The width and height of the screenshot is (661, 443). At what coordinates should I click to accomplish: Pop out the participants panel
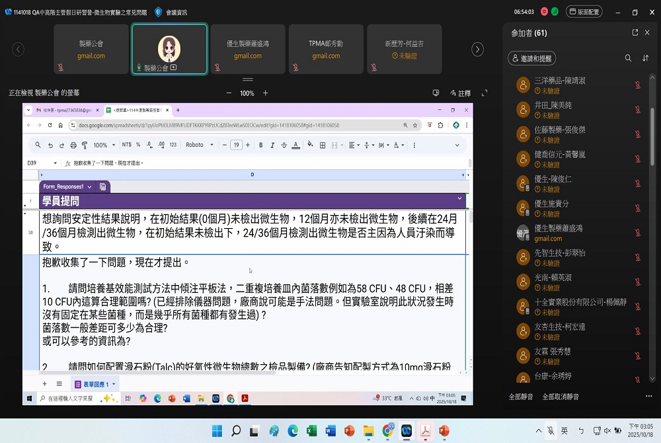pos(635,32)
